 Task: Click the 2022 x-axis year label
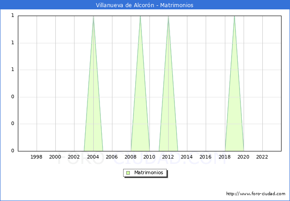262,157
